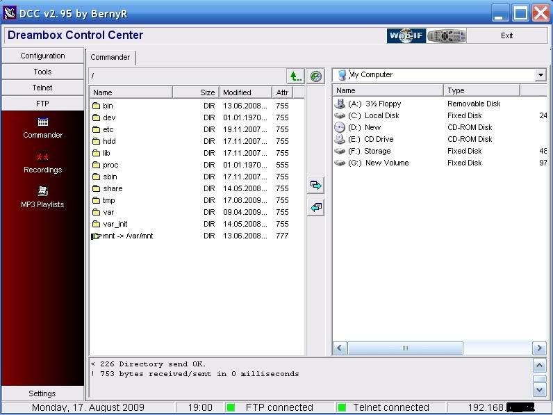This screenshot has height=415, width=553.
Task: Sort local drive list by Name column
Action: [388, 90]
